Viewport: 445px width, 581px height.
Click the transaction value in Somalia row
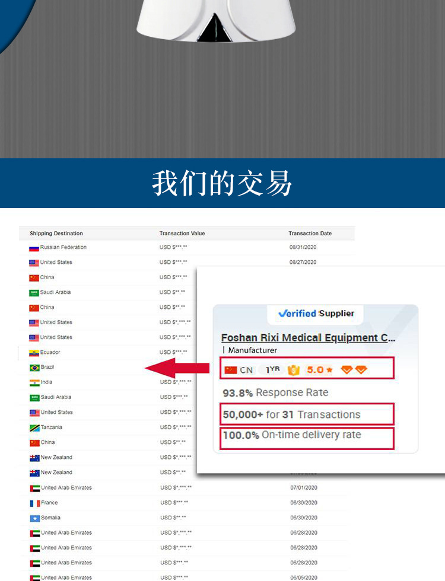point(173,518)
